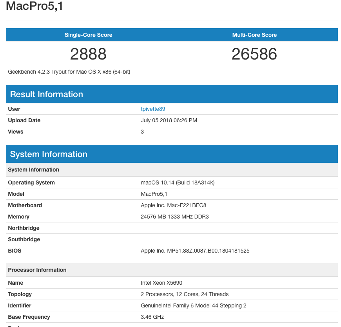The height and width of the screenshot is (327, 341).
Task: Click the User row label
Action: pos(14,109)
